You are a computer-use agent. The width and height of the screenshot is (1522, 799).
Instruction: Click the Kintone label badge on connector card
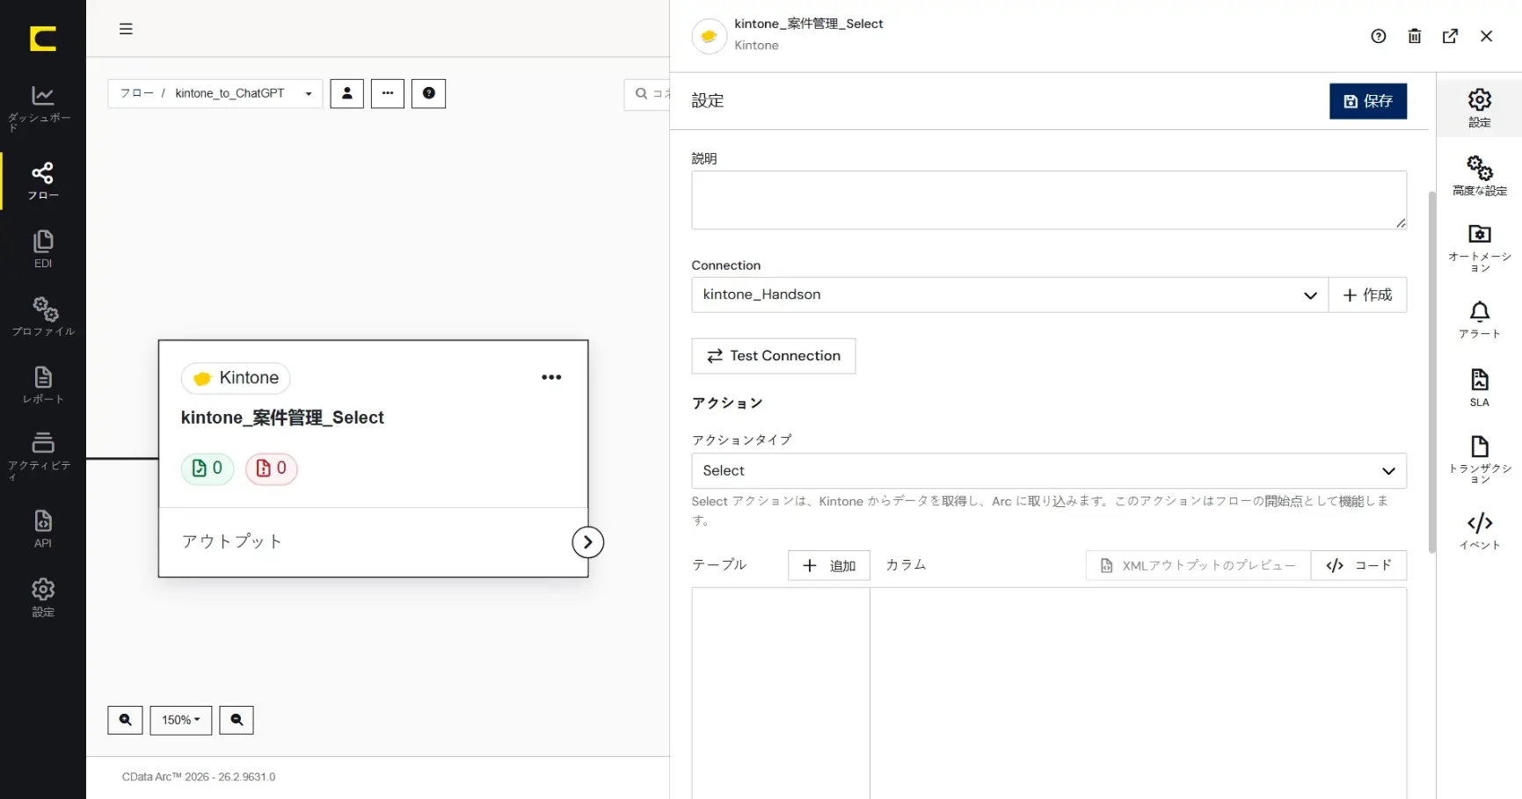(x=236, y=378)
